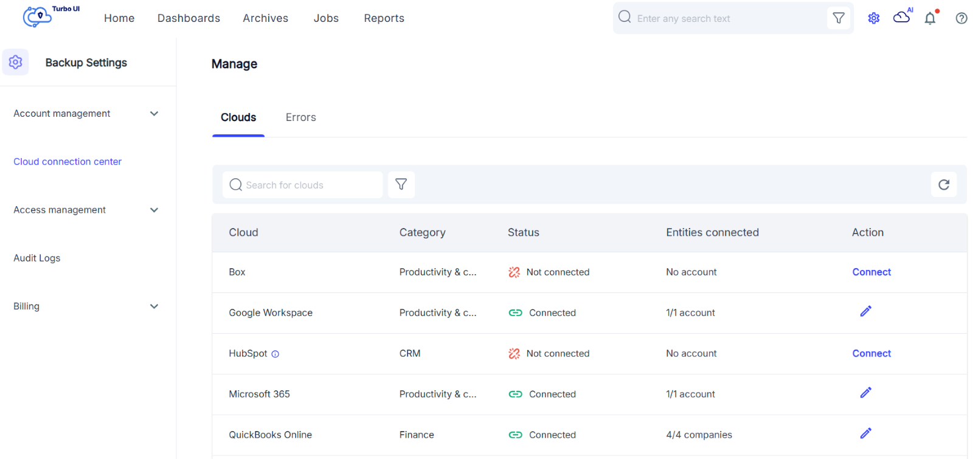
Task: Click 4/4 companies cell
Action: (x=699, y=435)
